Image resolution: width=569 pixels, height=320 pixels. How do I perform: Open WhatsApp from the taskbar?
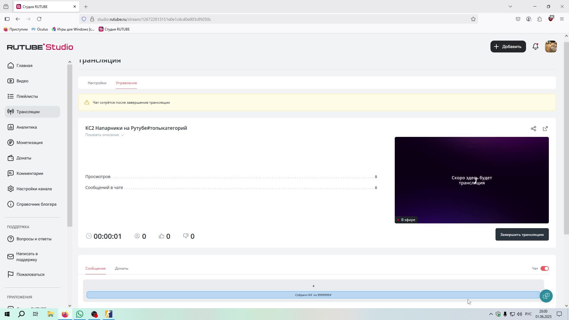[80, 314]
